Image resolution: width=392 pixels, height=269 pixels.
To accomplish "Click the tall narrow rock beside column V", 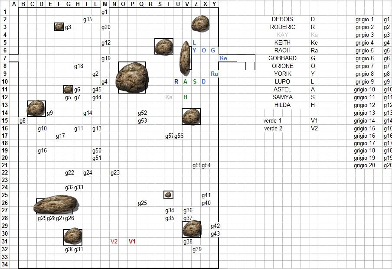I will point(185,58).
